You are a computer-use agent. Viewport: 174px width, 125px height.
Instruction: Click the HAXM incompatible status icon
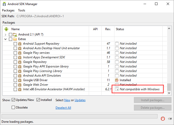pos(117,89)
